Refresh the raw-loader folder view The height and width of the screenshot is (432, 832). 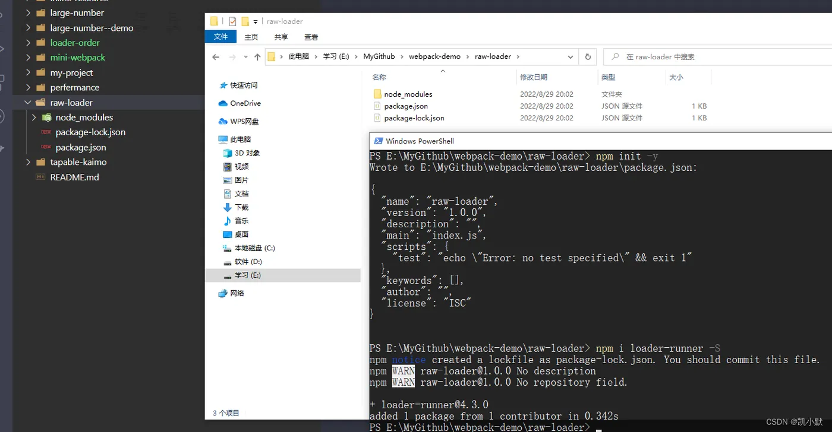588,57
